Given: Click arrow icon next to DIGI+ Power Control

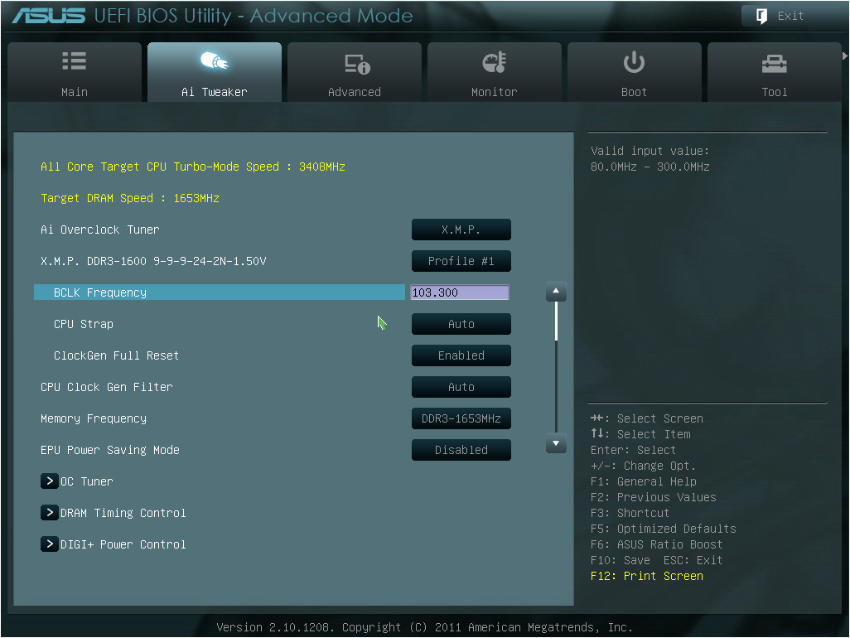Looking at the screenshot, I should click(50, 544).
